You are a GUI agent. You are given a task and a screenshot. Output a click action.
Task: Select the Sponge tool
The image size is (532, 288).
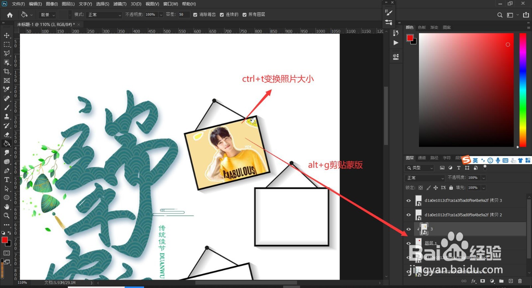coord(7,161)
